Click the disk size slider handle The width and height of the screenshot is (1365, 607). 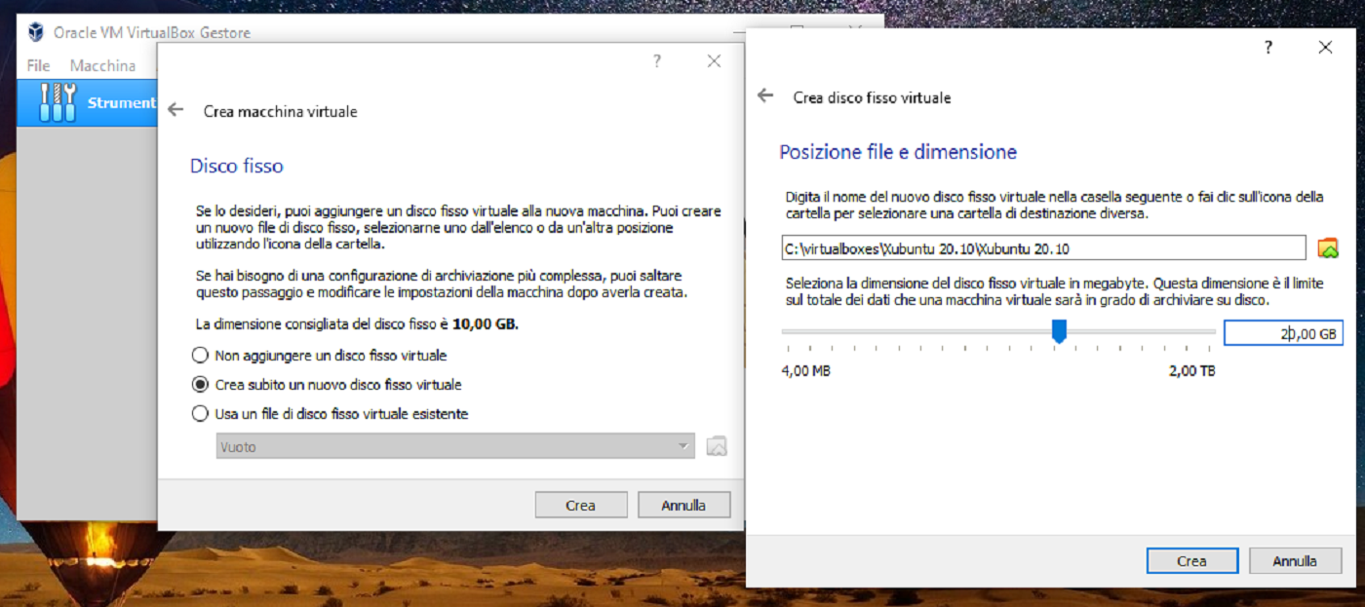click(1061, 331)
